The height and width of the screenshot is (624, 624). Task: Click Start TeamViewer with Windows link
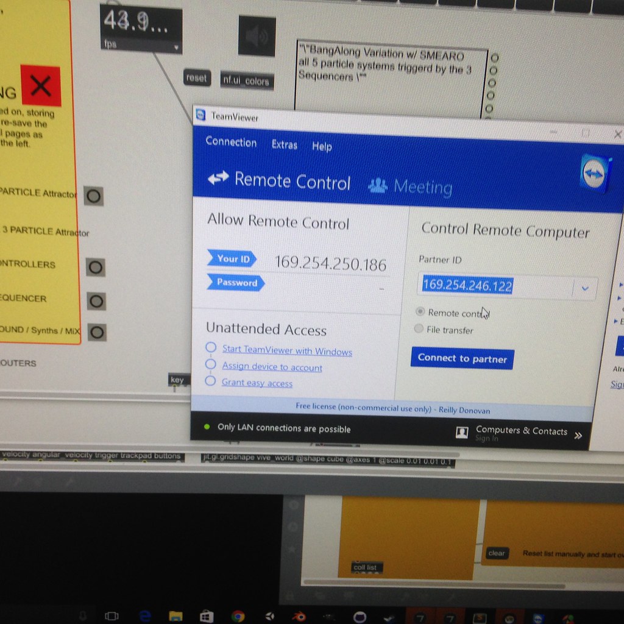click(287, 350)
